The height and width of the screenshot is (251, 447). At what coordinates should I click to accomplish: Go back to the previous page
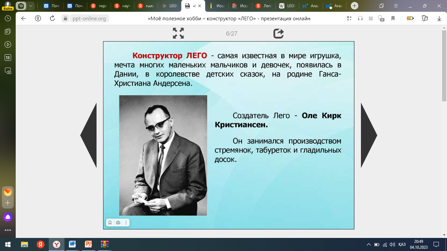(x=24, y=19)
